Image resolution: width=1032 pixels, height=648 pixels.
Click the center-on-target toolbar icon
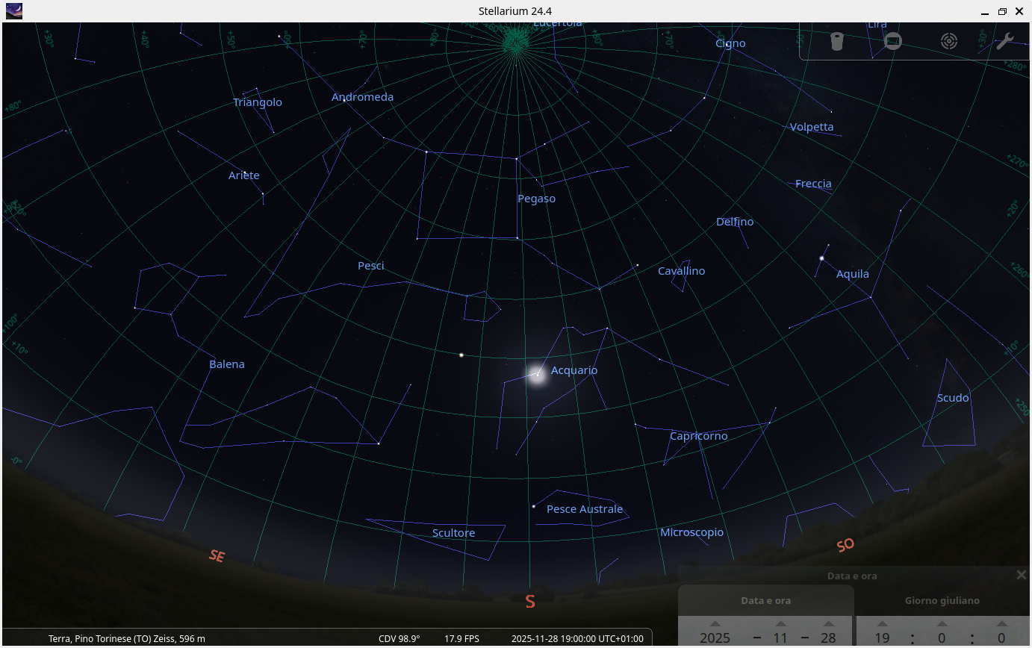point(948,41)
